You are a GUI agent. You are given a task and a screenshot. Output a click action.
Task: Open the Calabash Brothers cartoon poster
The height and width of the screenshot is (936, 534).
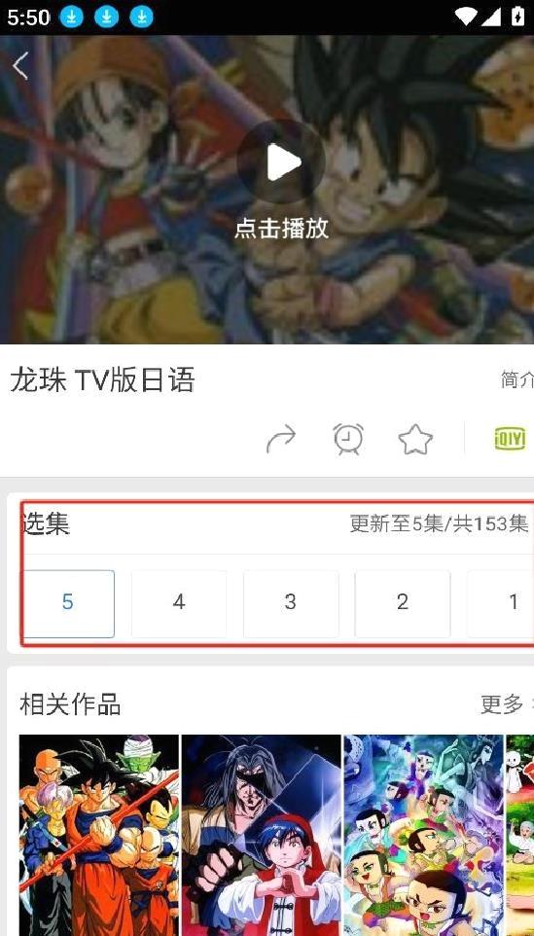(x=424, y=835)
